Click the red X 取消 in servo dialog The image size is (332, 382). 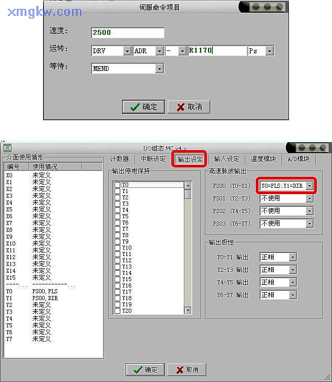[189, 107]
